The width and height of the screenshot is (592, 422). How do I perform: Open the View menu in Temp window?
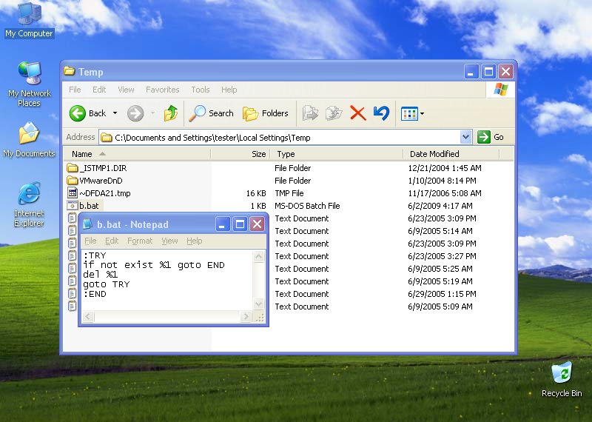tap(126, 90)
